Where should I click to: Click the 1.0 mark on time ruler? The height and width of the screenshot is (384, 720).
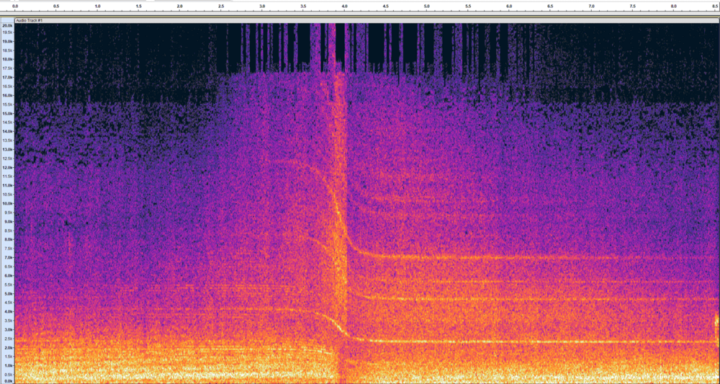pyautogui.click(x=97, y=6)
